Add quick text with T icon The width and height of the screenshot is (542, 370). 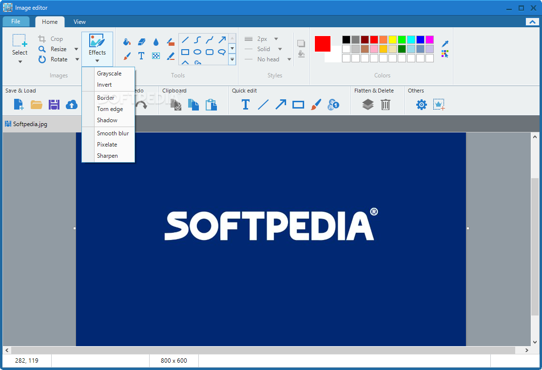point(246,104)
